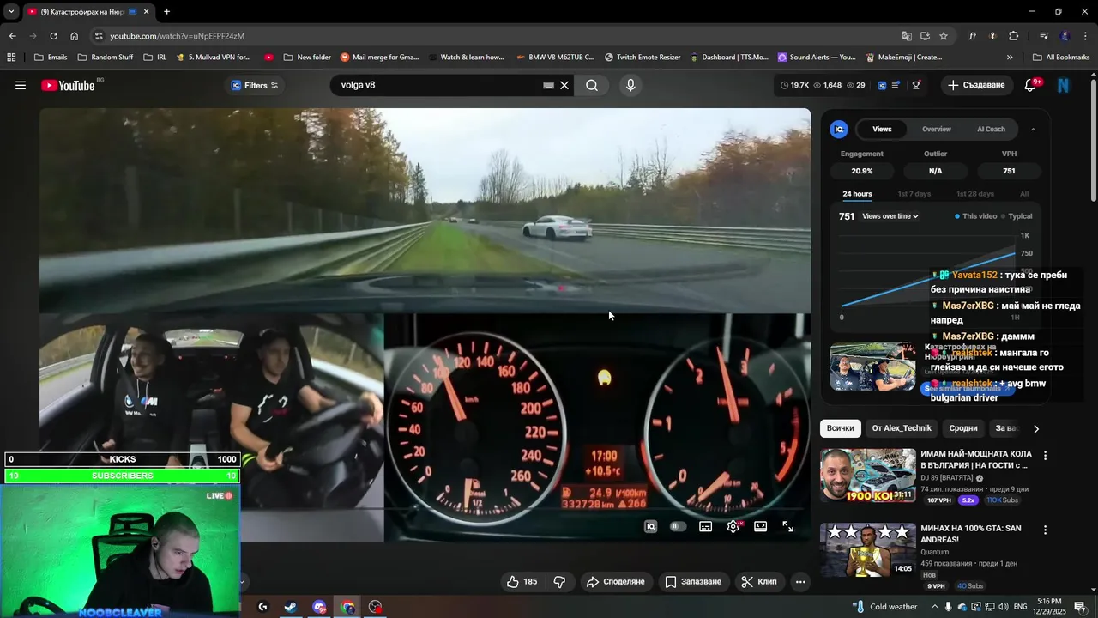Open ИМАМ НАЙ-МОЩНАТА КОЛА video title
This screenshot has height=618, width=1098.
(x=976, y=459)
